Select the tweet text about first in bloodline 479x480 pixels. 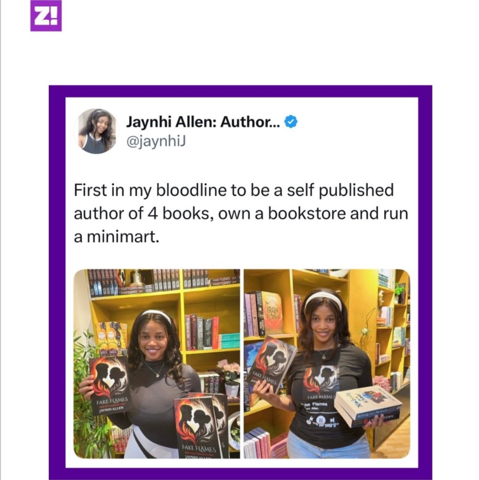click(x=241, y=213)
